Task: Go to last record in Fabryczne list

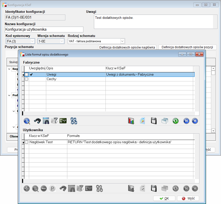Action: (195, 121)
